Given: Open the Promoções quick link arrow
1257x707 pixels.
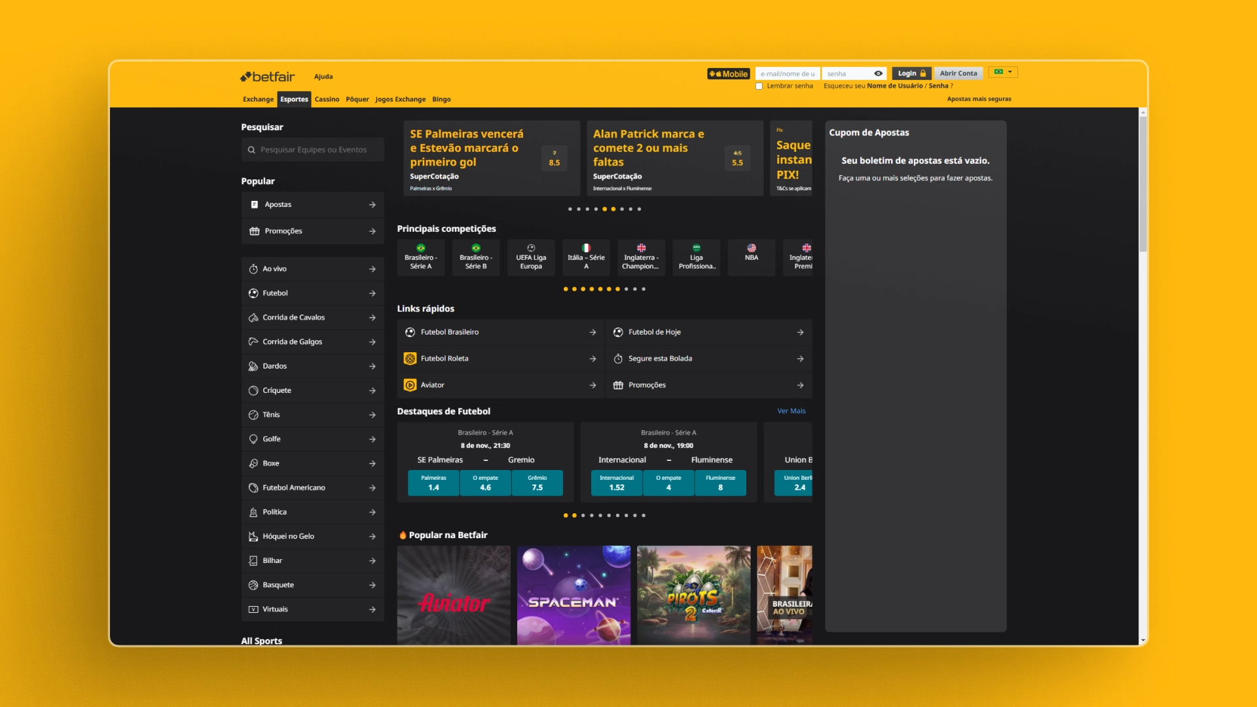Looking at the screenshot, I should click(x=800, y=386).
